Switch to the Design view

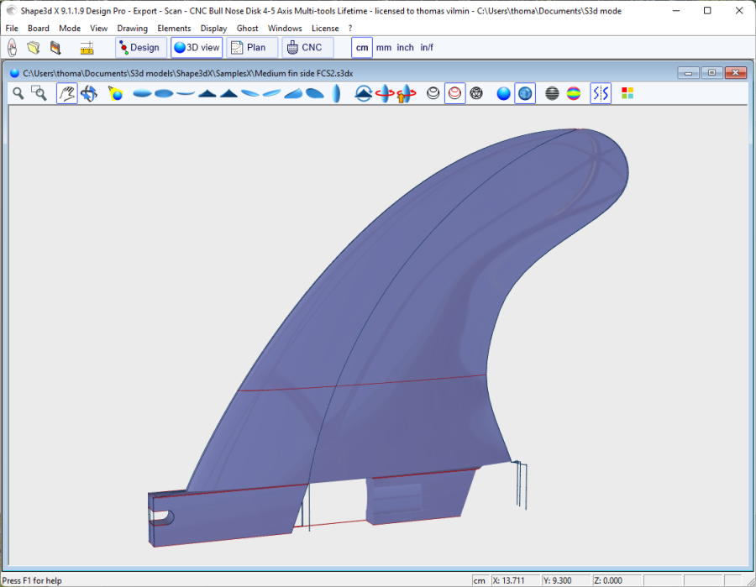pos(139,48)
